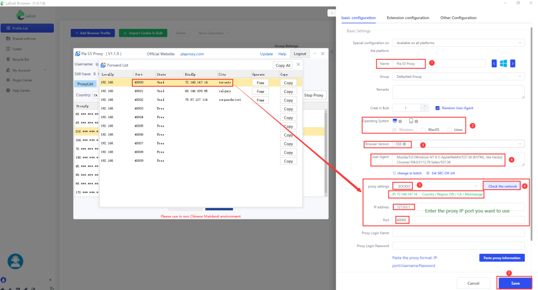Click IP address field 127.0.0.1
Viewport: 538px width, 290px height.
tap(458, 207)
